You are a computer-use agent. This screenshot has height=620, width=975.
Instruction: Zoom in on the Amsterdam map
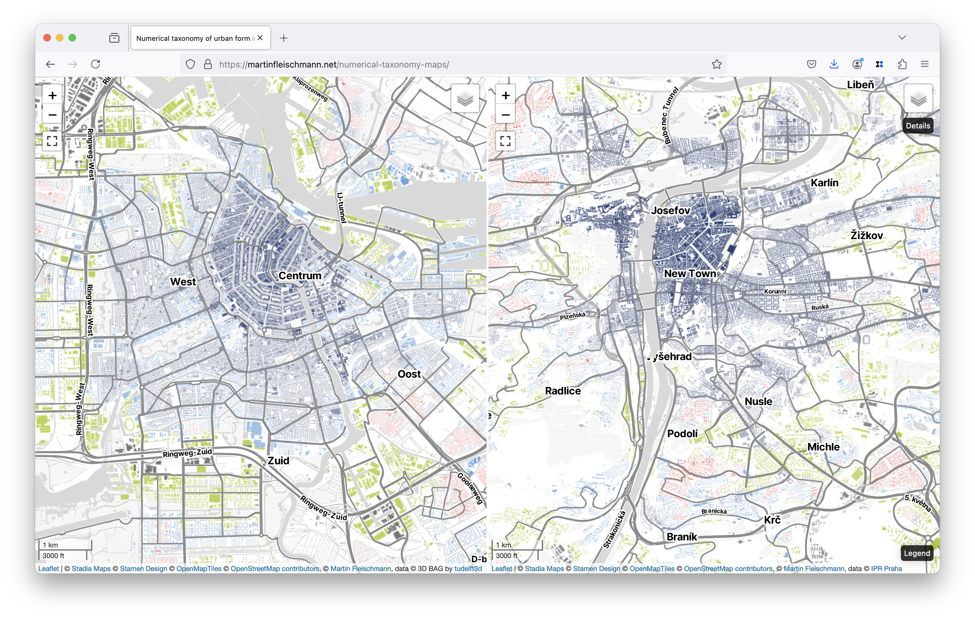pyautogui.click(x=52, y=95)
